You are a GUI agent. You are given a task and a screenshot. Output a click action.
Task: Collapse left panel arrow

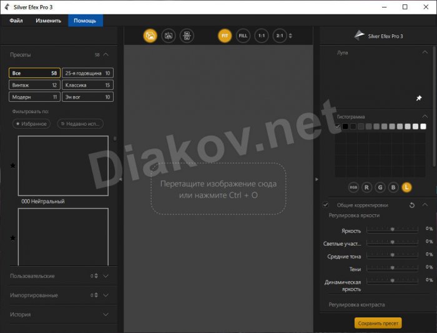(120, 179)
